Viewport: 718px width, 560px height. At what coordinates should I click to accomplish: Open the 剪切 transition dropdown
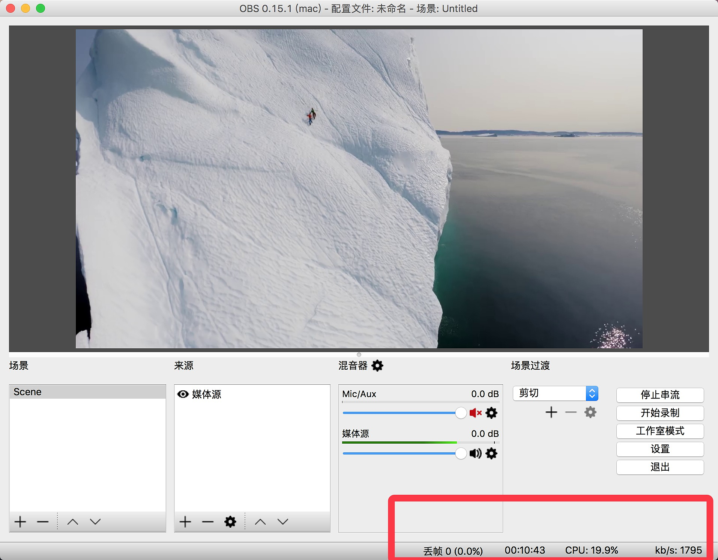[x=555, y=393]
